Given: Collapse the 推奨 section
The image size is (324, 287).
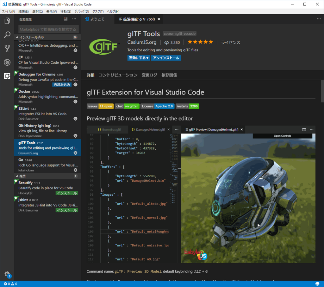Looking at the screenshot, I should click(x=47, y=176).
